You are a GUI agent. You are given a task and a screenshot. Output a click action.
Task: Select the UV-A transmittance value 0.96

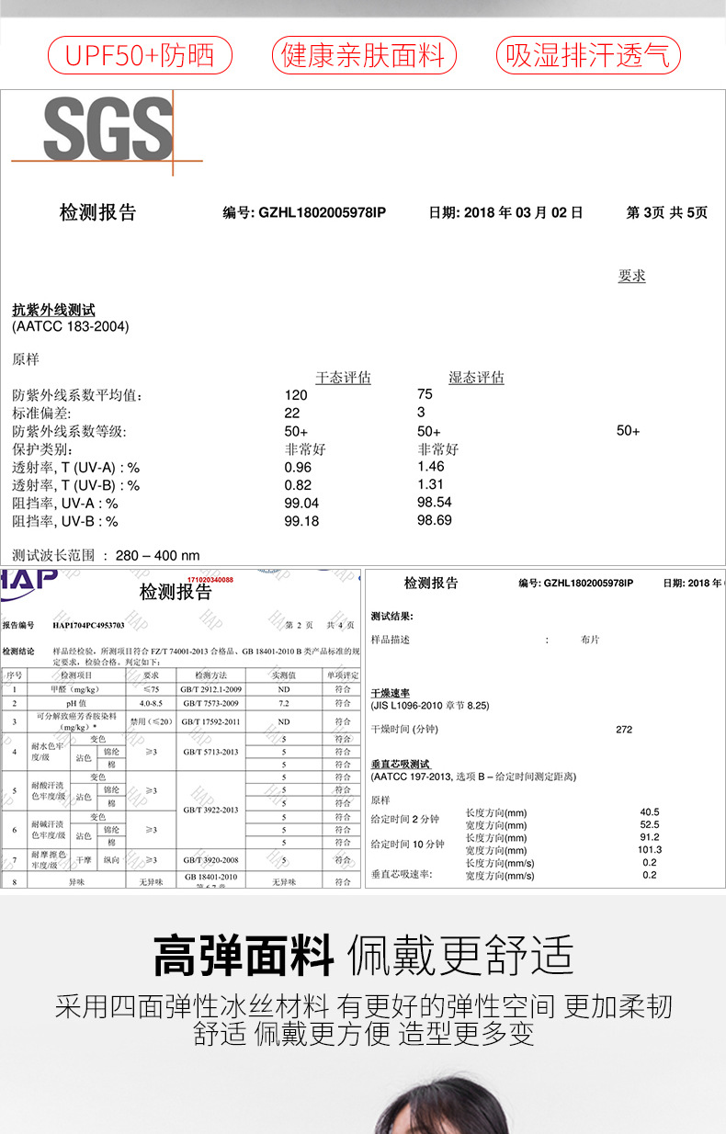(x=298, y=467)
